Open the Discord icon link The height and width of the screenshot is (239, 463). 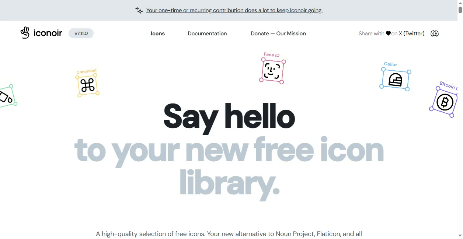coord(435,34)
